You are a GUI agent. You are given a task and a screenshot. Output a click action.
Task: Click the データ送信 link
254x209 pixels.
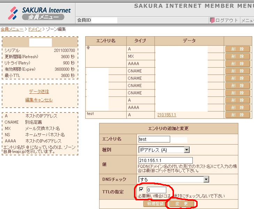(x=39, y=92)
